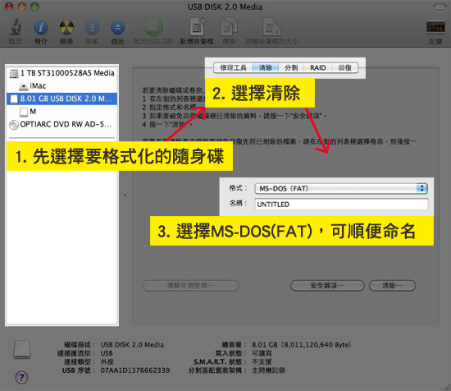The image size is (451, 391).
Task: Select the iMac volume
Action: pos(61,86)
